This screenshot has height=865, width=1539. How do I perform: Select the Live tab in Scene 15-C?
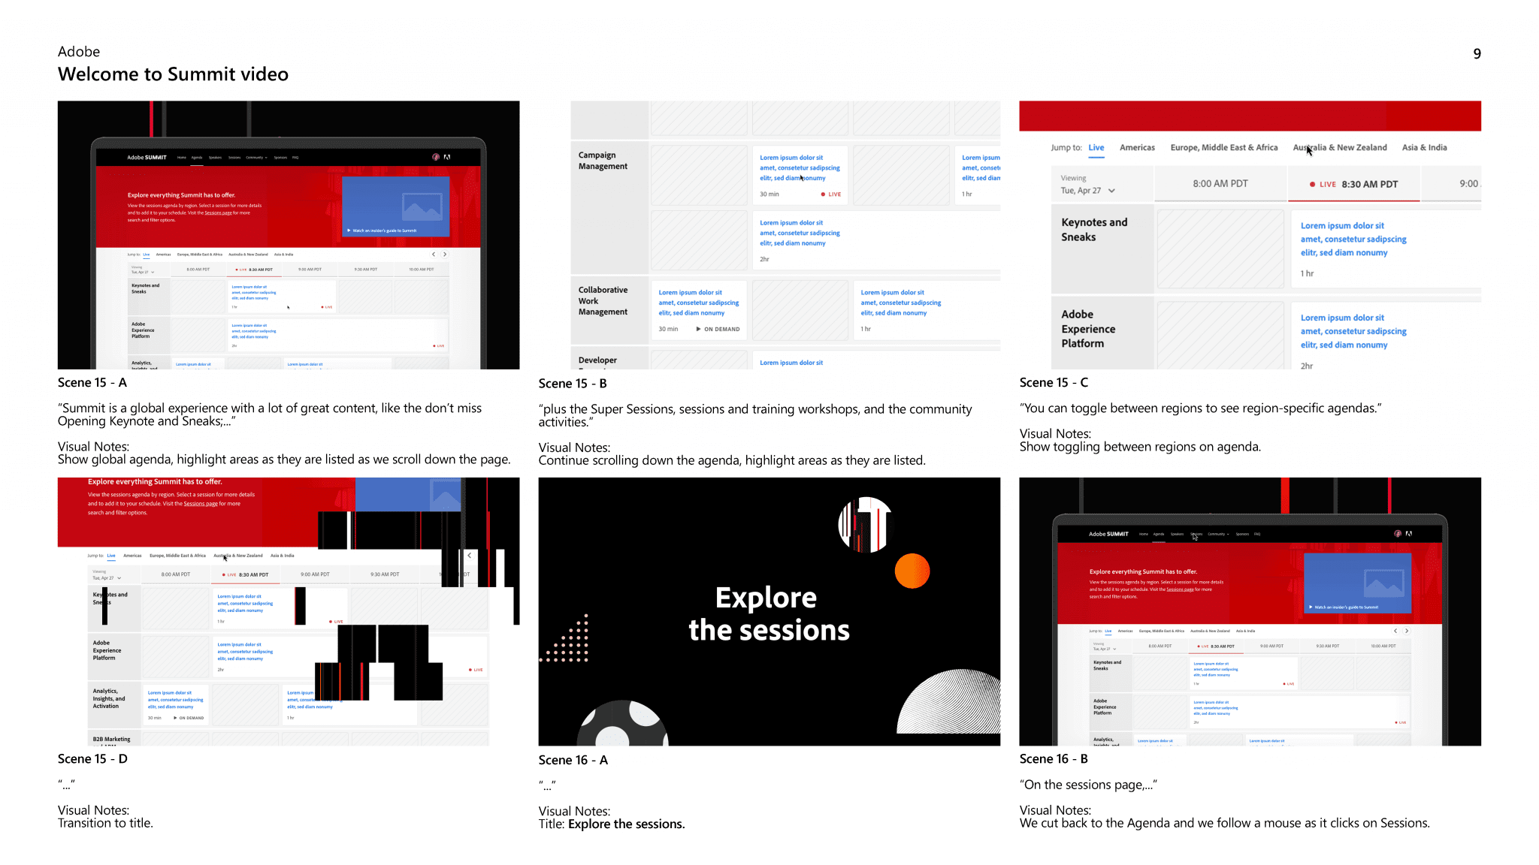pyautogui.click(x=1096, y=148)
